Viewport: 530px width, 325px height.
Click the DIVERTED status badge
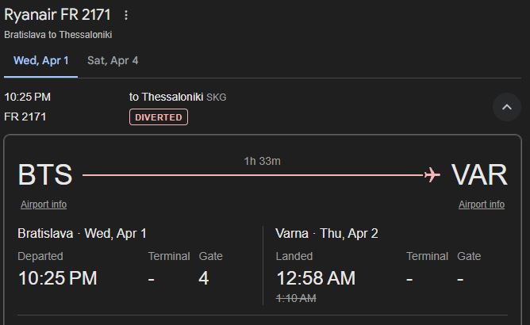tap(159, 117)
